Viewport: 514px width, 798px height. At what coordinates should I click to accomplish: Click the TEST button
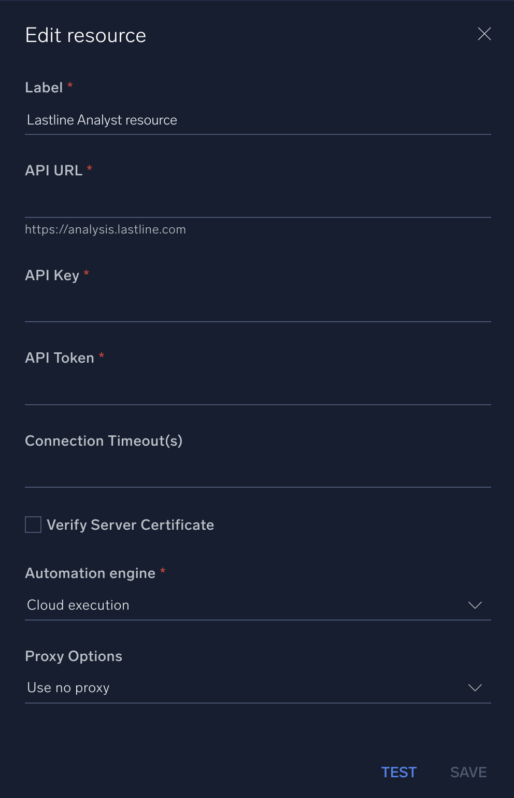pyautogui.click(x=398, y=772)
